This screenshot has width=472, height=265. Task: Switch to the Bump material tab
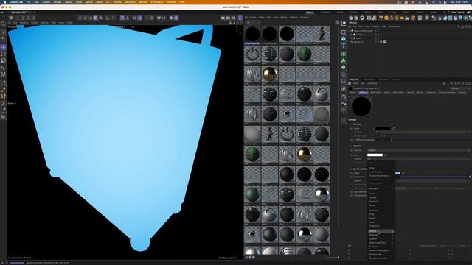[420, 93]
